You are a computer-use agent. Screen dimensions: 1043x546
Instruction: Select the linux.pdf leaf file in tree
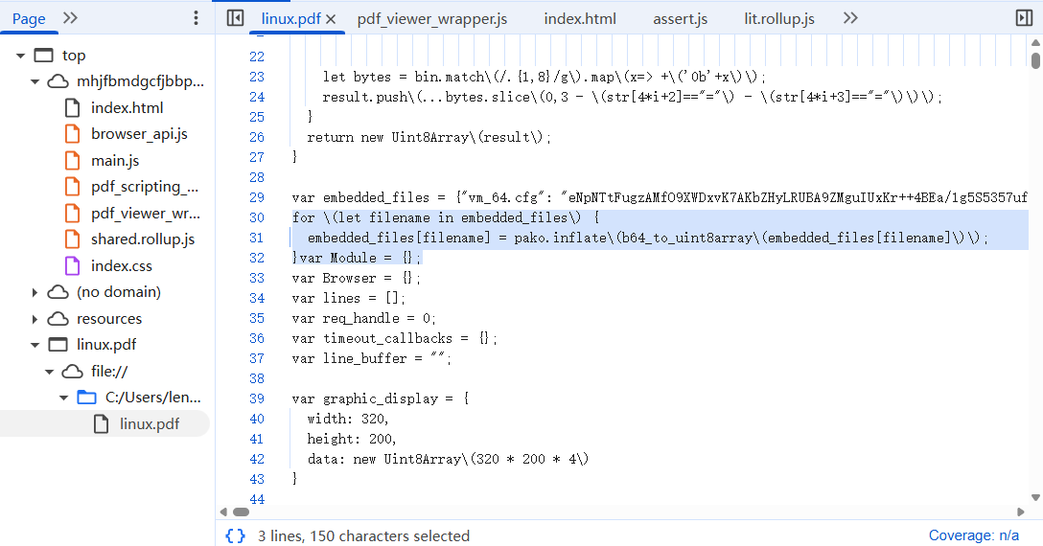(x=150, y=423)
